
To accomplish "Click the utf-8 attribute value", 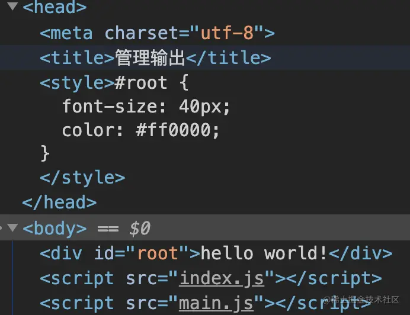I will [227, 33].
